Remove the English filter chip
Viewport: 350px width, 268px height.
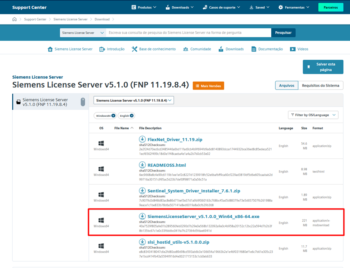click(132, 116)
